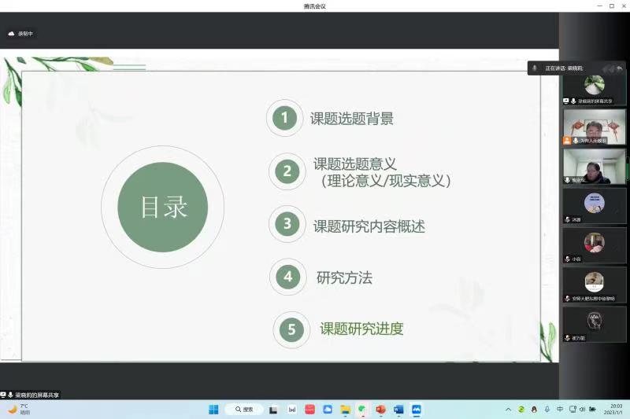Open File Explorer from the taskbar
Image resolution: width=630 pixels, height=419 pixels.
(345, 410)
